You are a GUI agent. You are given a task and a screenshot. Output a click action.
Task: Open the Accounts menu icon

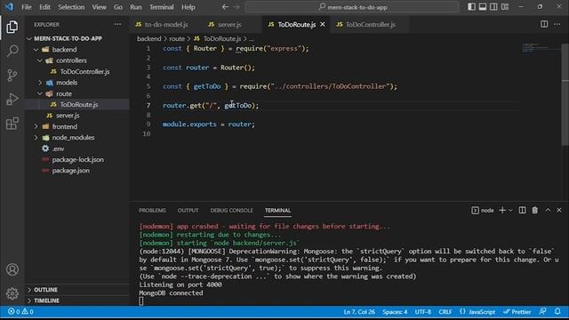click(12, 269)
